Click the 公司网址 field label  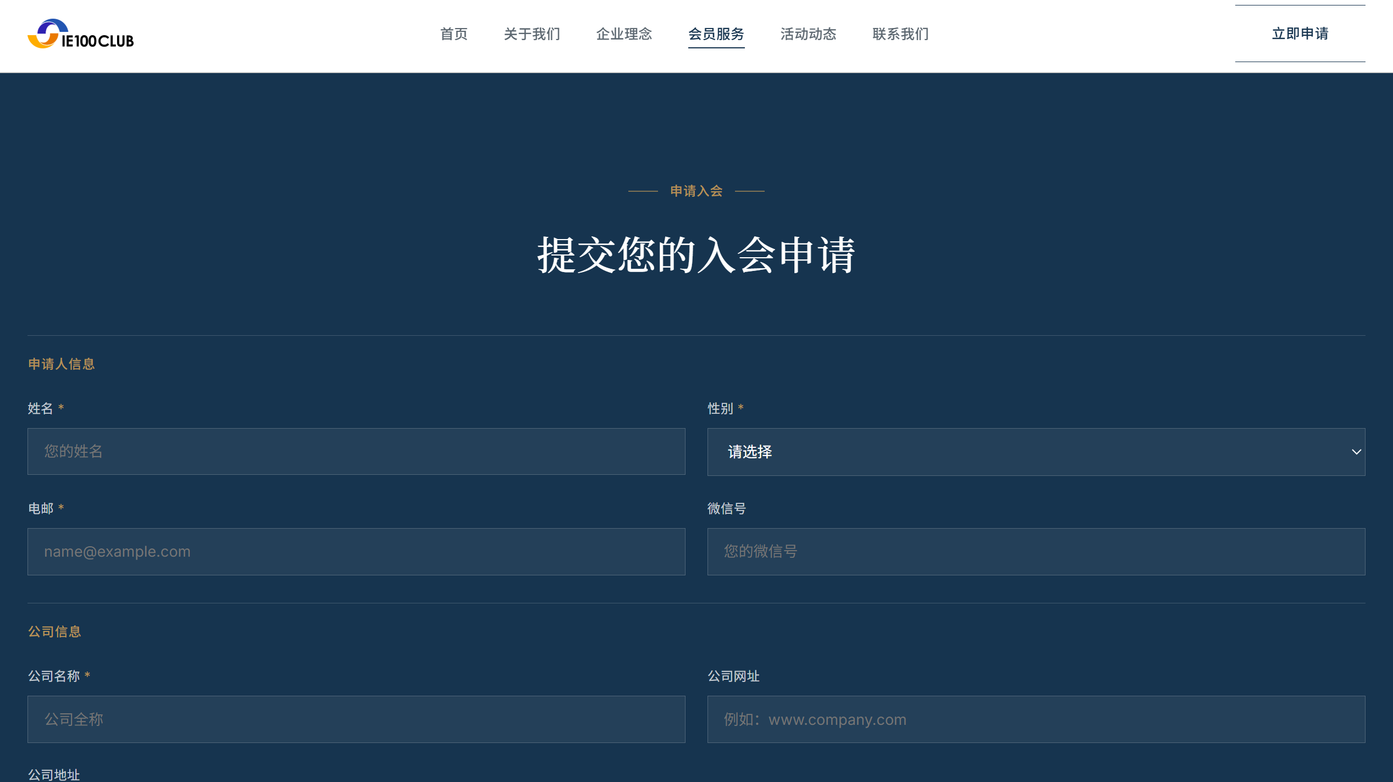(x=733, y=676)
